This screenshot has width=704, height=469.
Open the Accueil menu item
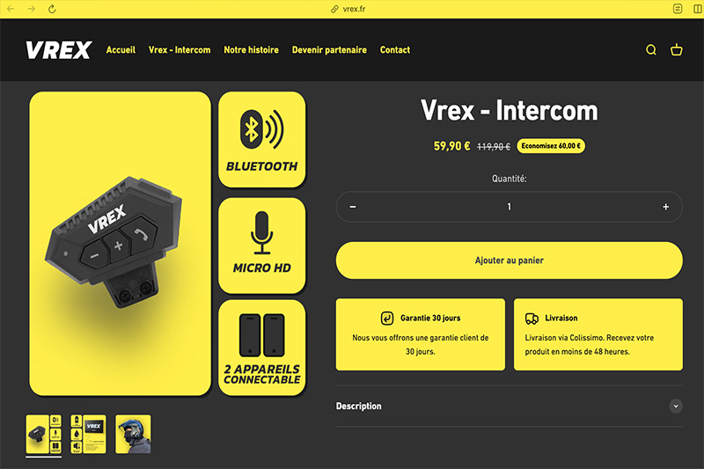click(121, 50)
